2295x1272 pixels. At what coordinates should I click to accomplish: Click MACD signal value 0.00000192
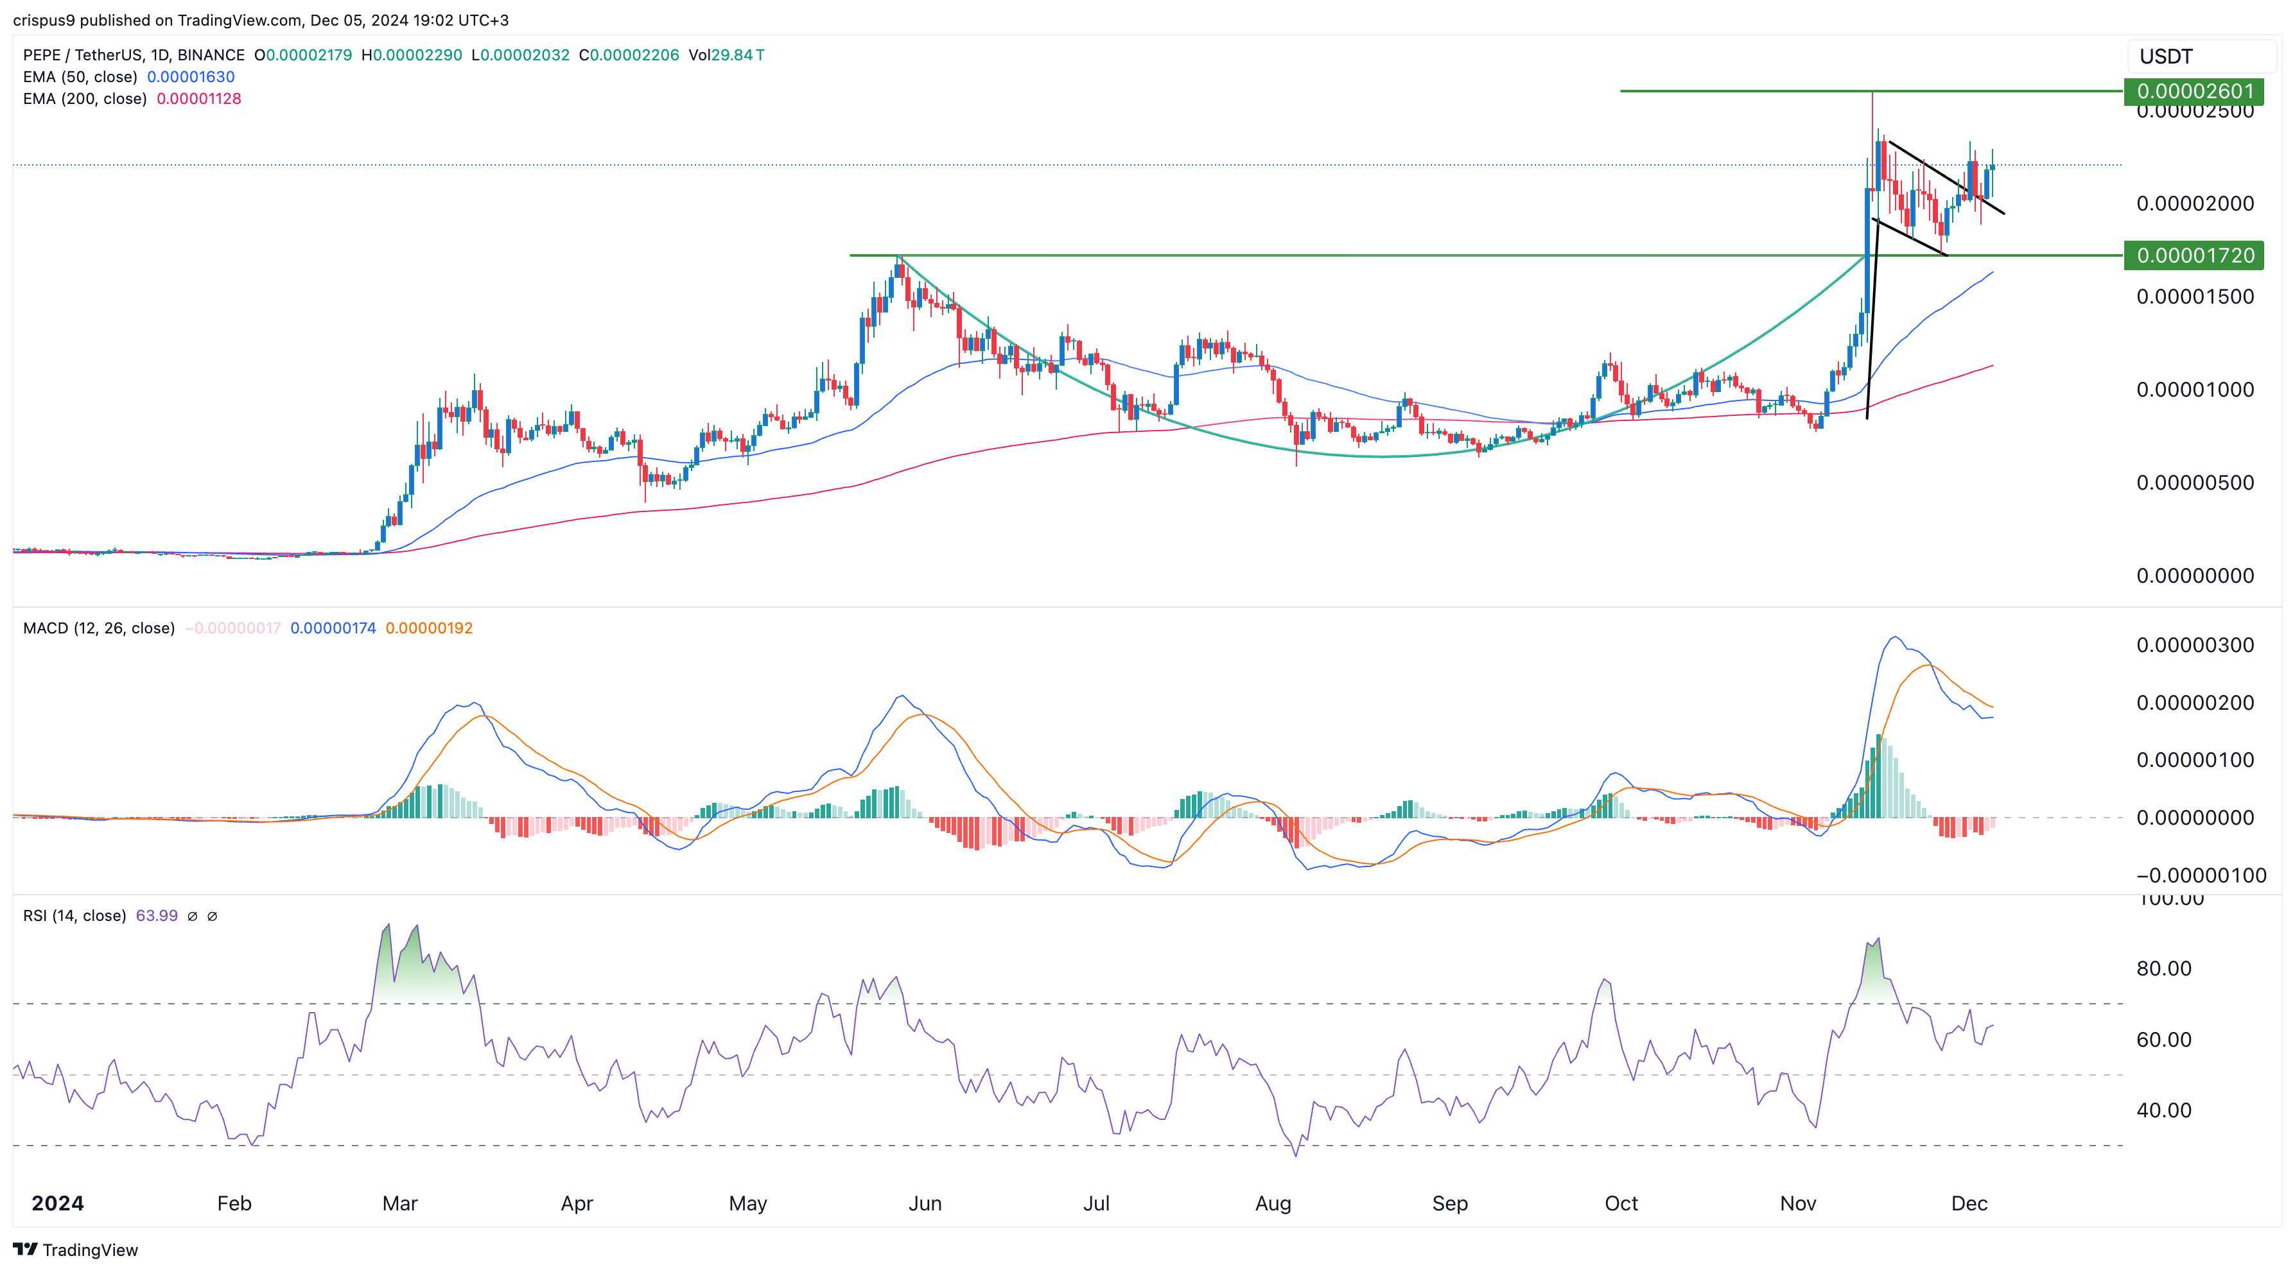click(x=428, y=628)
